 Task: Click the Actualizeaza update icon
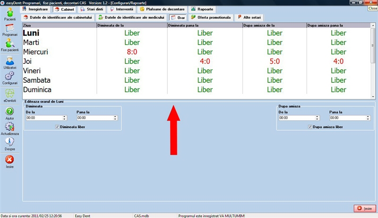click(x=10, y=128)
